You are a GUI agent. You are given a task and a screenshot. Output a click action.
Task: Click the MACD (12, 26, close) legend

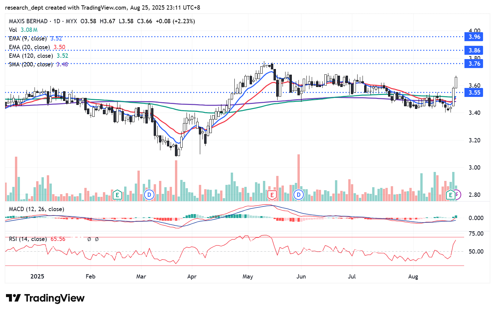37,209
